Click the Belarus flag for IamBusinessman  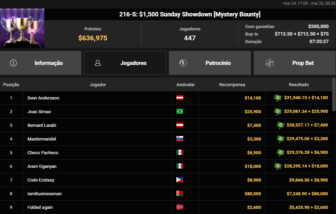[x=179, y=193]
